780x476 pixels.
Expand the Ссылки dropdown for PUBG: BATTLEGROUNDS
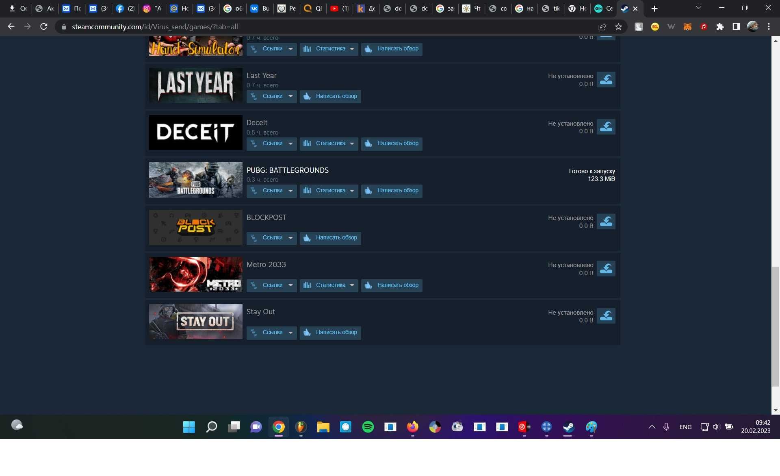[271, 191]
